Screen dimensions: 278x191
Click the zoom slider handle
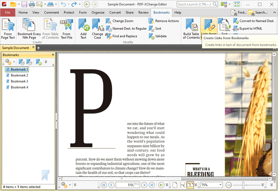(243, 185)
